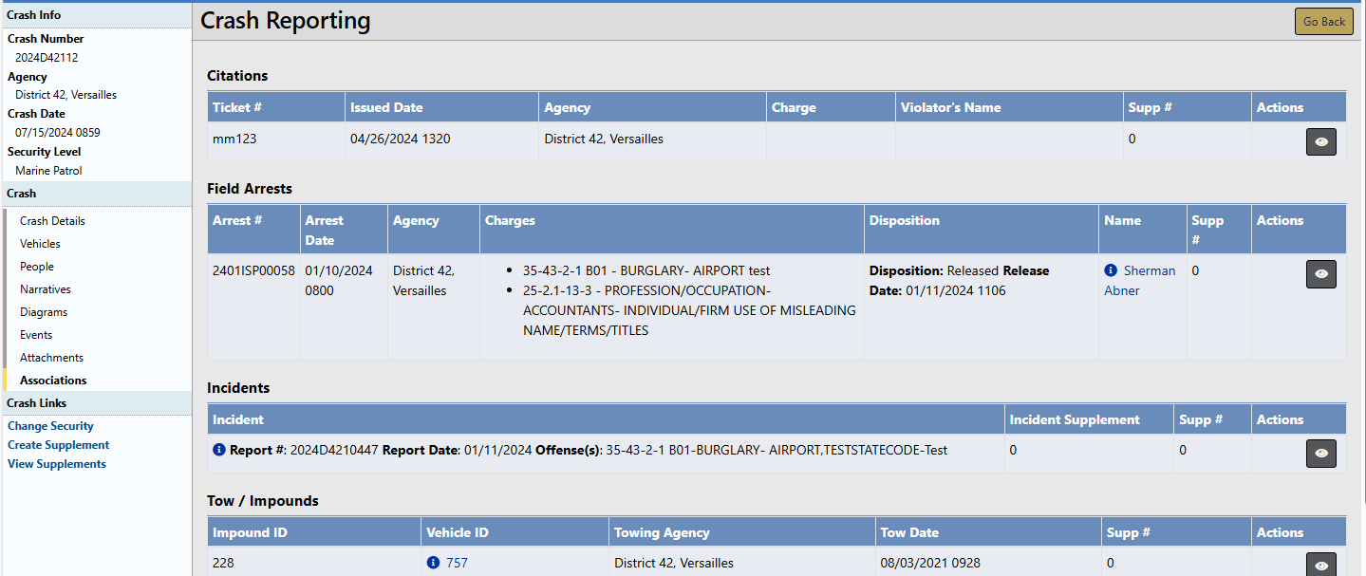Select Attachments menu item
Image resolution: width=1366 pixels, height=576 pixels.
(x=51, y=358)
